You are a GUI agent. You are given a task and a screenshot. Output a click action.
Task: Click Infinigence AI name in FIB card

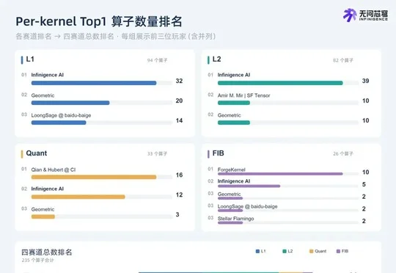click(234, 181)
